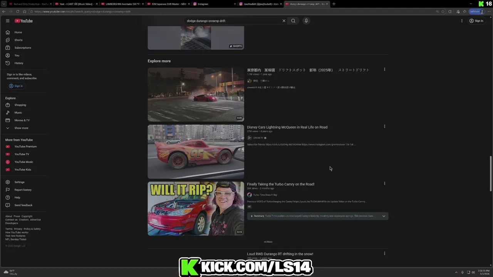Click the InPrivate profile button

(477, 12)
